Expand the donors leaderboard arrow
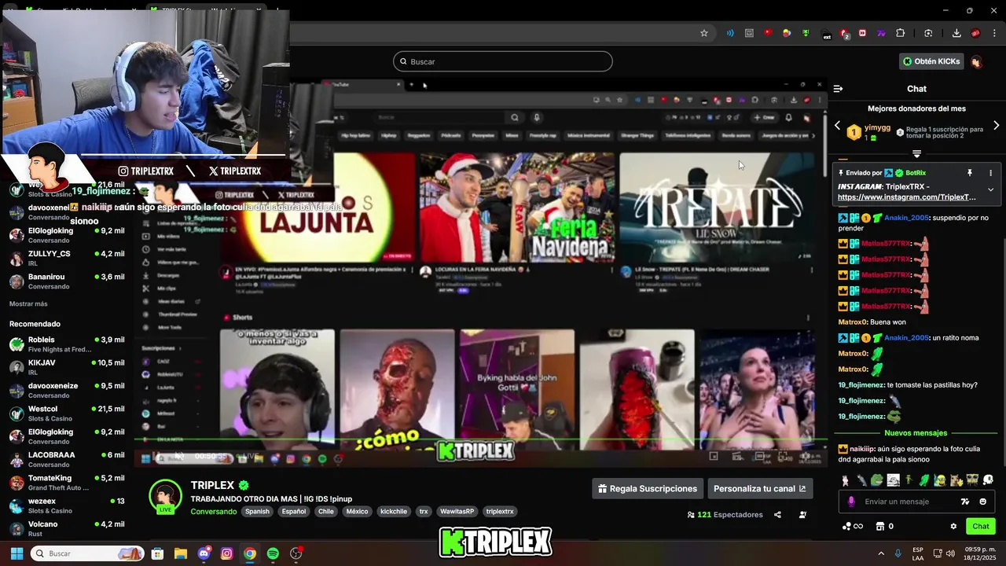The height and width of the screenshot is (566, 1006). pos(916,154)
